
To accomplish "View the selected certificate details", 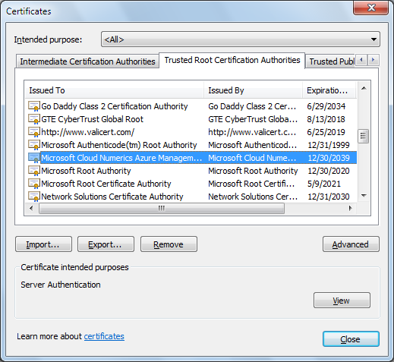I will (x=342, y=301).
